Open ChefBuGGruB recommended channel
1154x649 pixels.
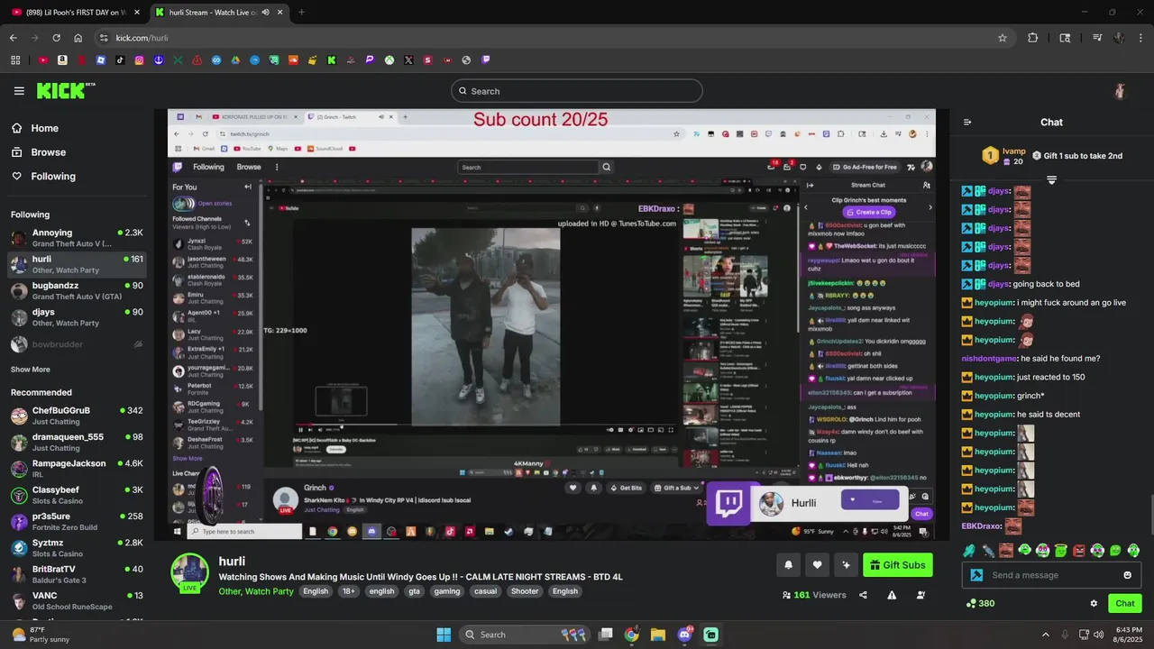point(76,416)
